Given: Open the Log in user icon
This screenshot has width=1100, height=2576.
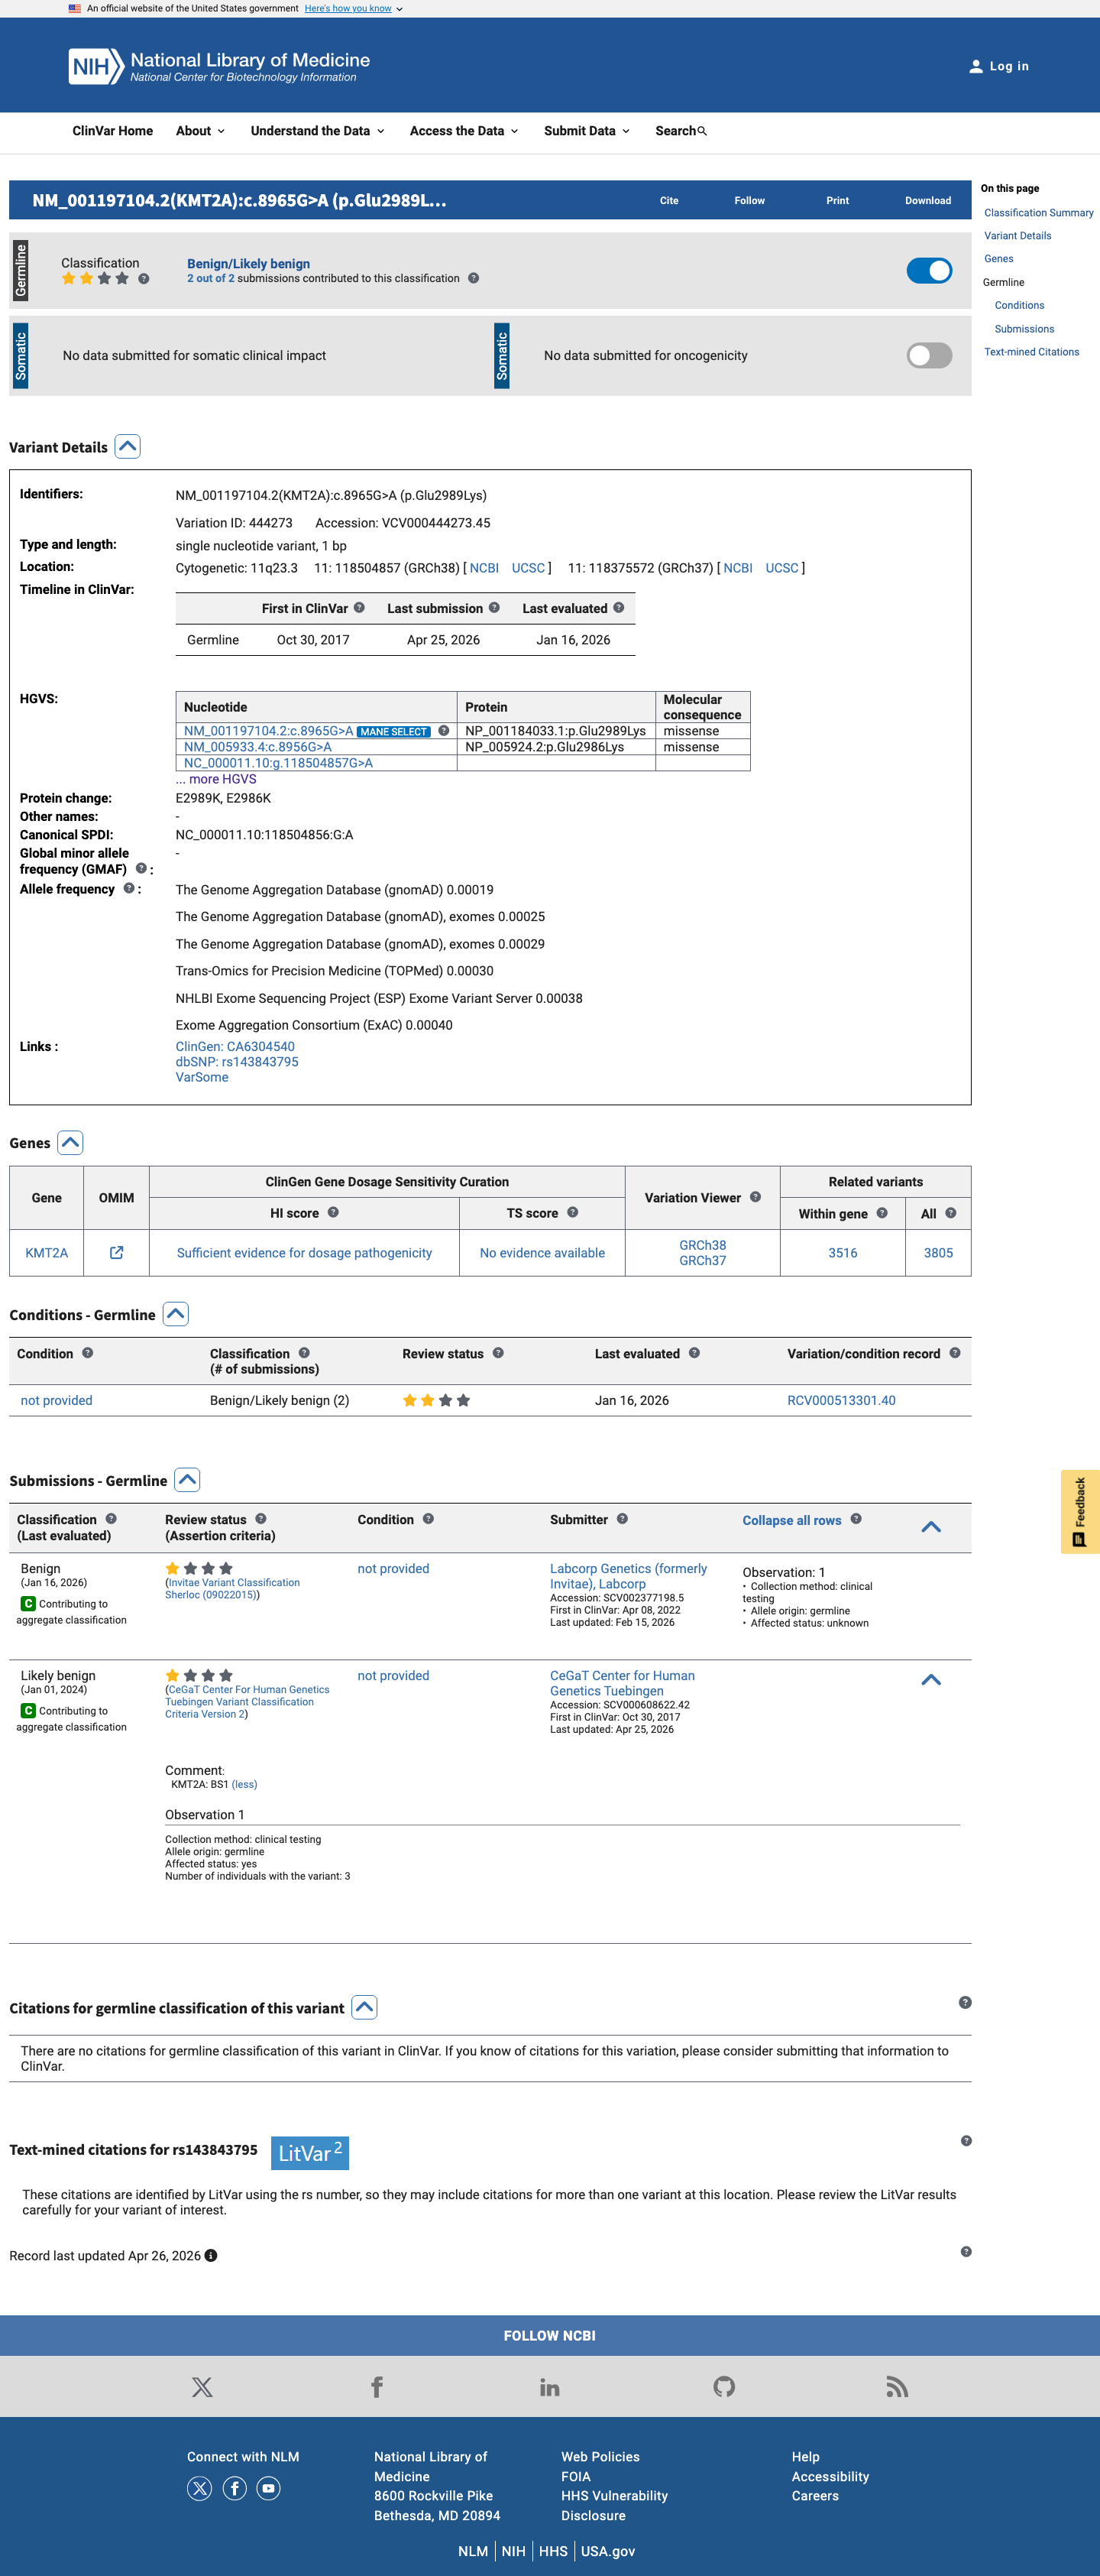Looking at the screenshot, I should tap(975, 66).
